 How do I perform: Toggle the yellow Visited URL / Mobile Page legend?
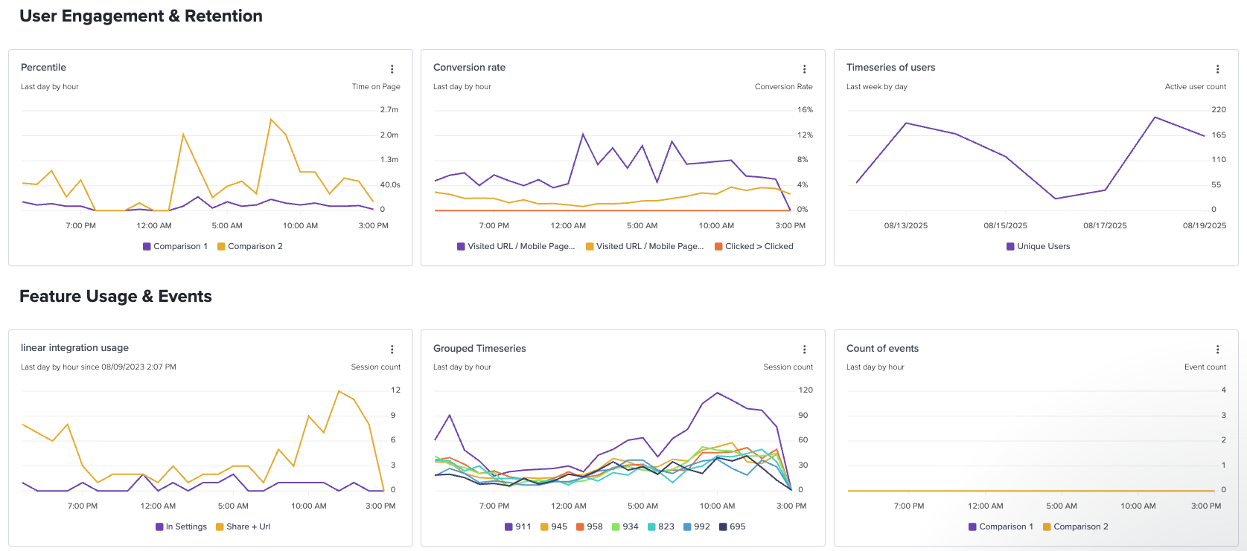pyautogui.click(x=645, y=246)
